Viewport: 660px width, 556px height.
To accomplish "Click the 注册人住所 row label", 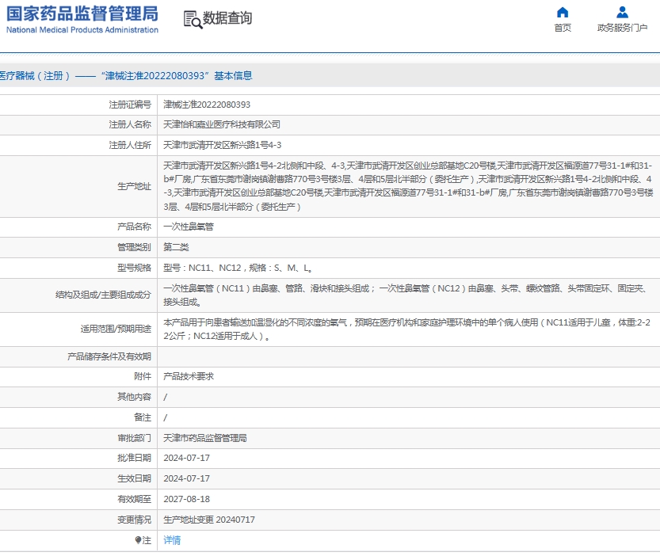I will [130, 145].
